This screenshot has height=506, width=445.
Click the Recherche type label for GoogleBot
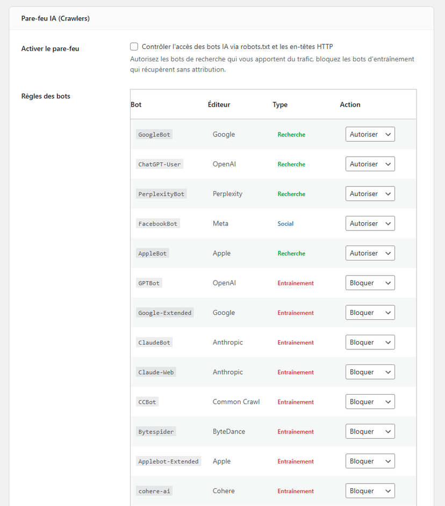tap(291, 135)
